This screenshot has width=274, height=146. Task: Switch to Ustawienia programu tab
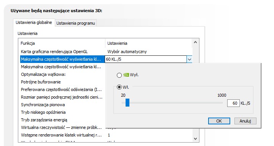pos(76,23)
